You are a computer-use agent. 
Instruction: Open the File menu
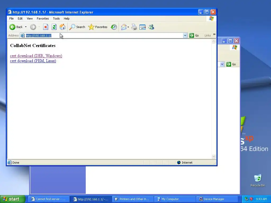click(11, 19)
